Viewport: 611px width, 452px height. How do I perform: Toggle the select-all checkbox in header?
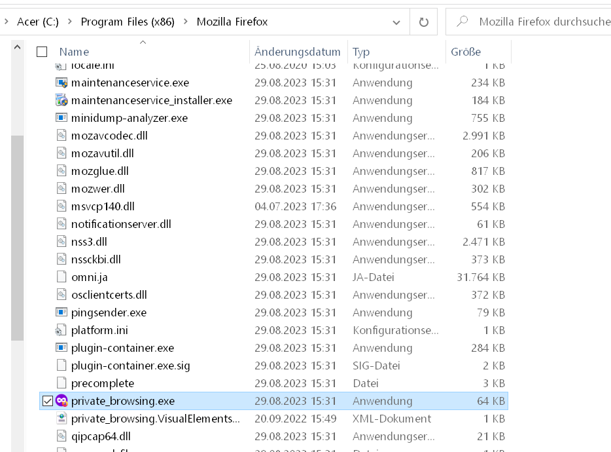pos(42,52)
